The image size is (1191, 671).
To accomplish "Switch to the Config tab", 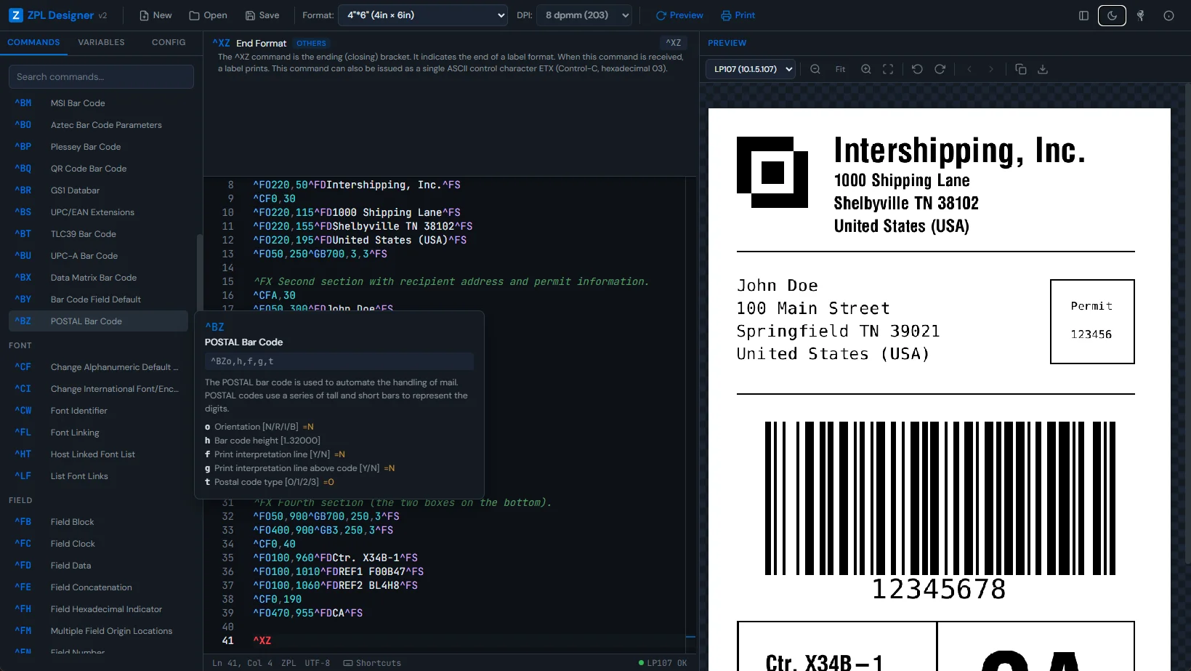I will (169, 42).
